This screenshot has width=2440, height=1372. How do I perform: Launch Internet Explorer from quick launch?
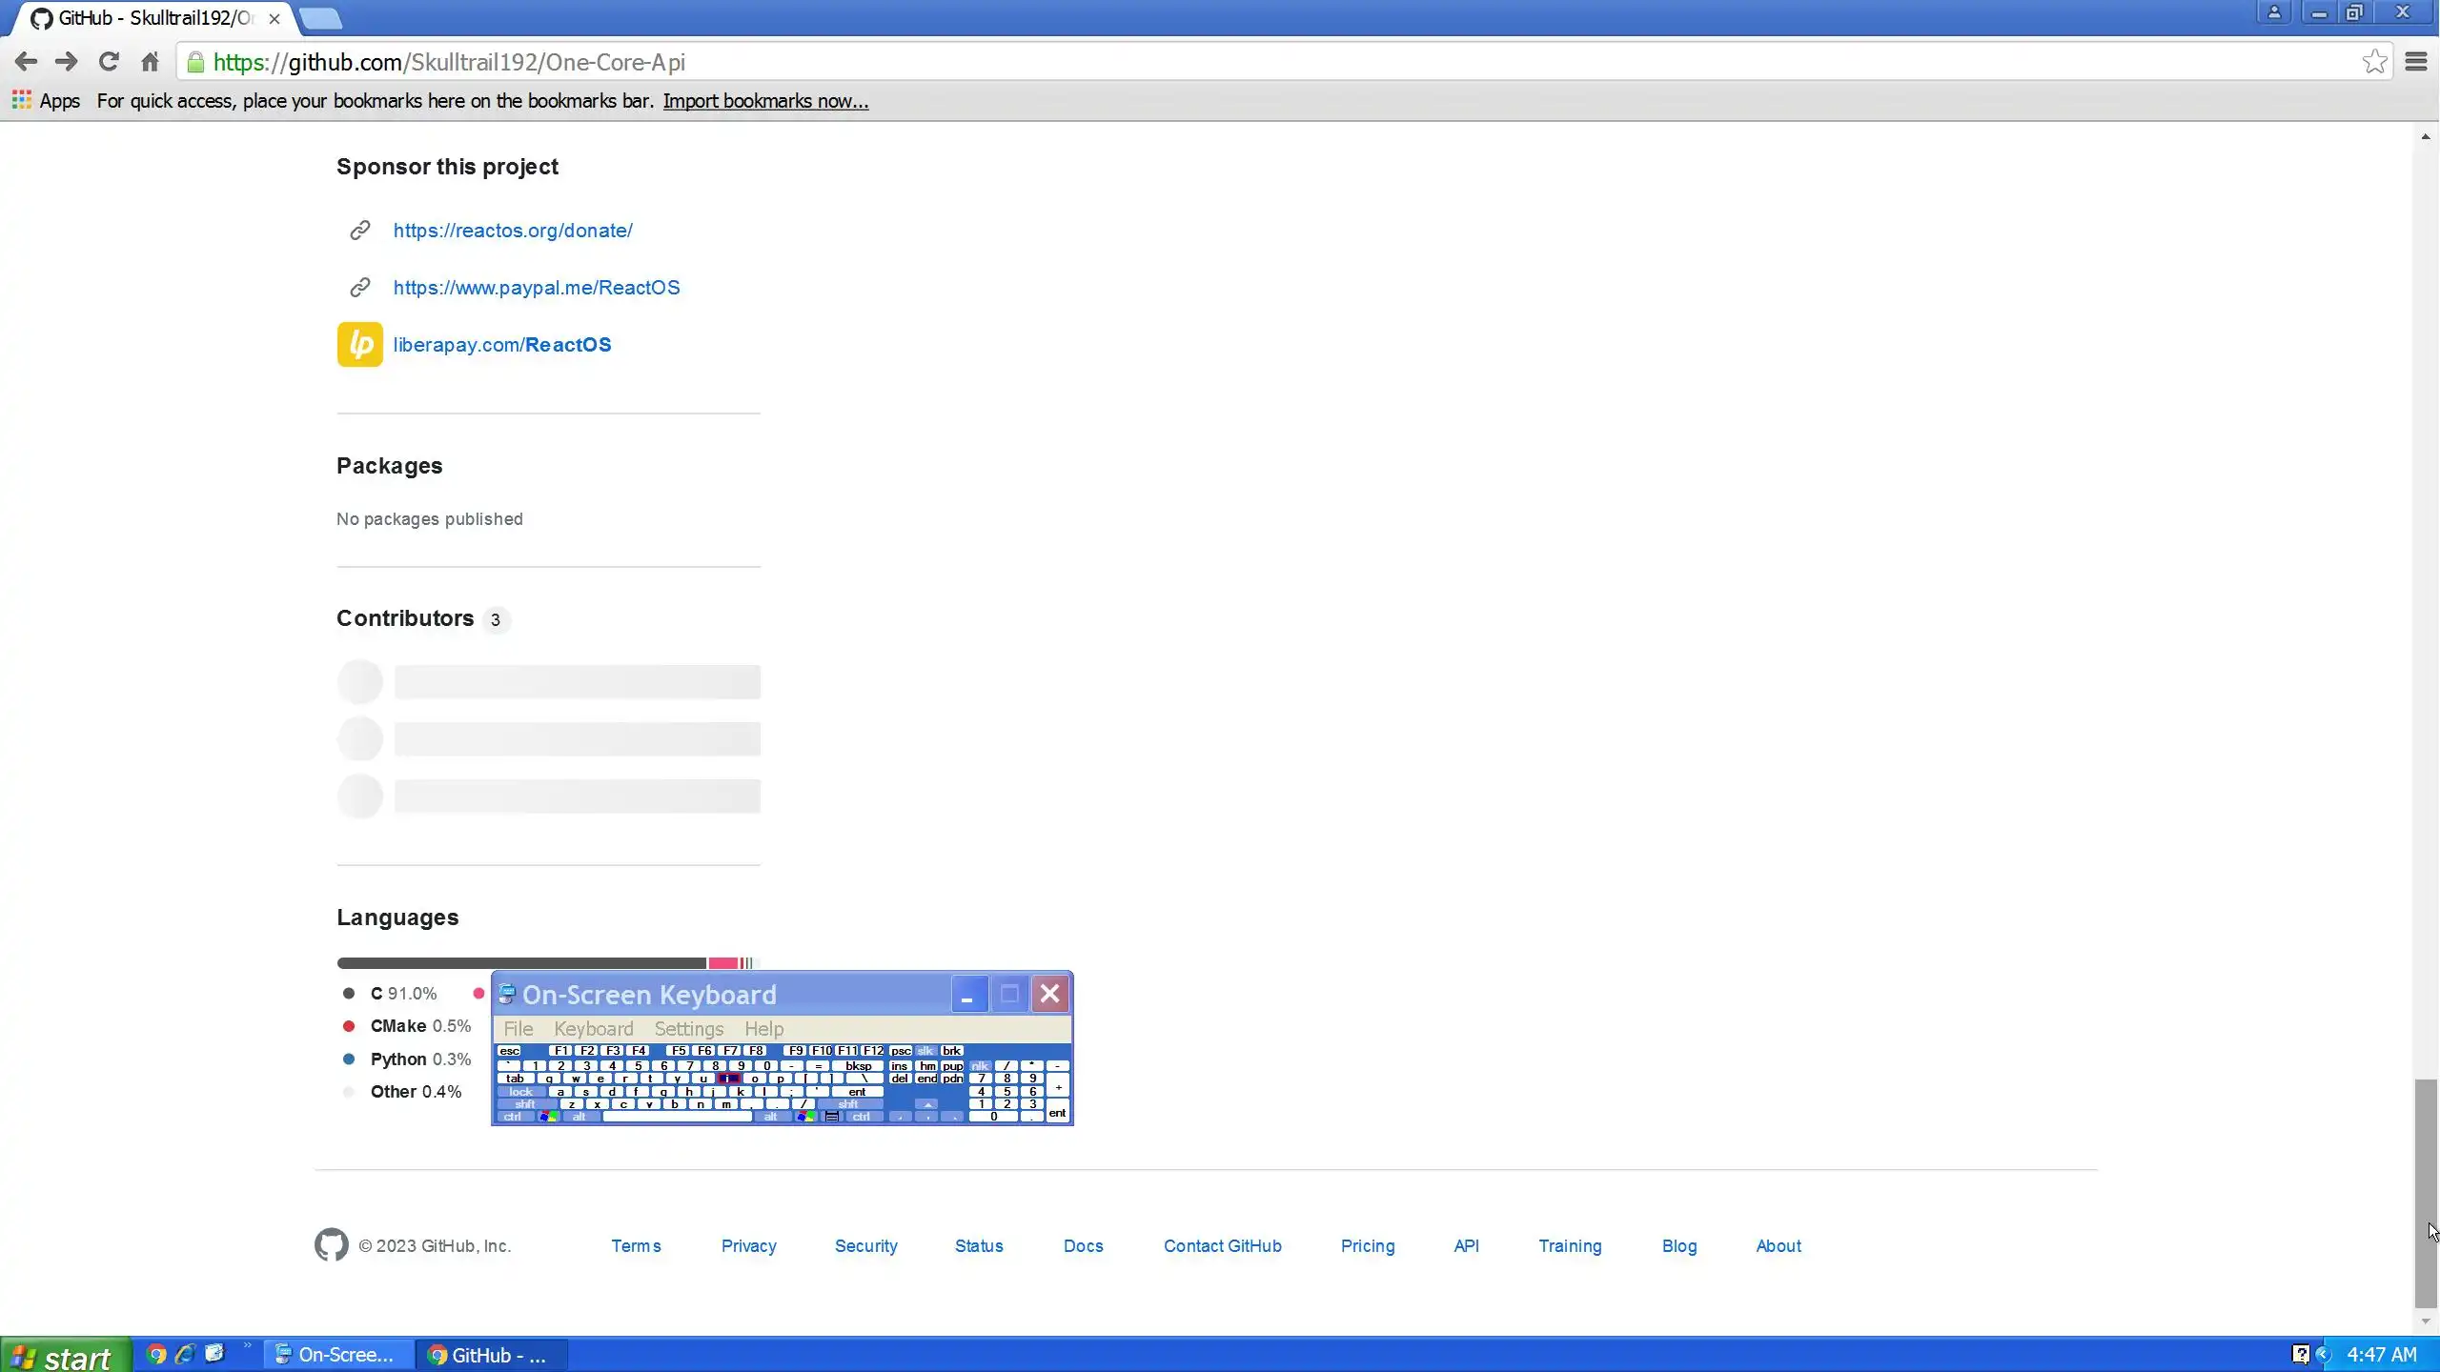(185, 1354)
